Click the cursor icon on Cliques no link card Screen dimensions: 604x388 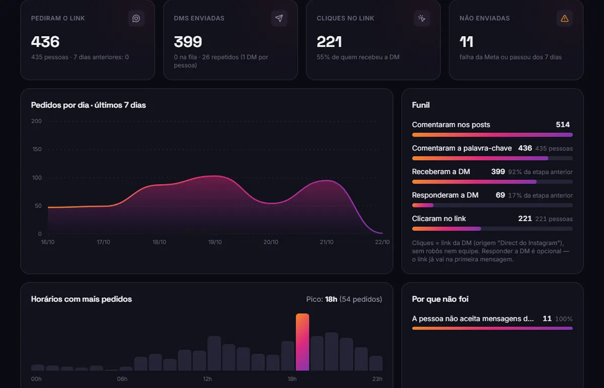click(422, 19)
